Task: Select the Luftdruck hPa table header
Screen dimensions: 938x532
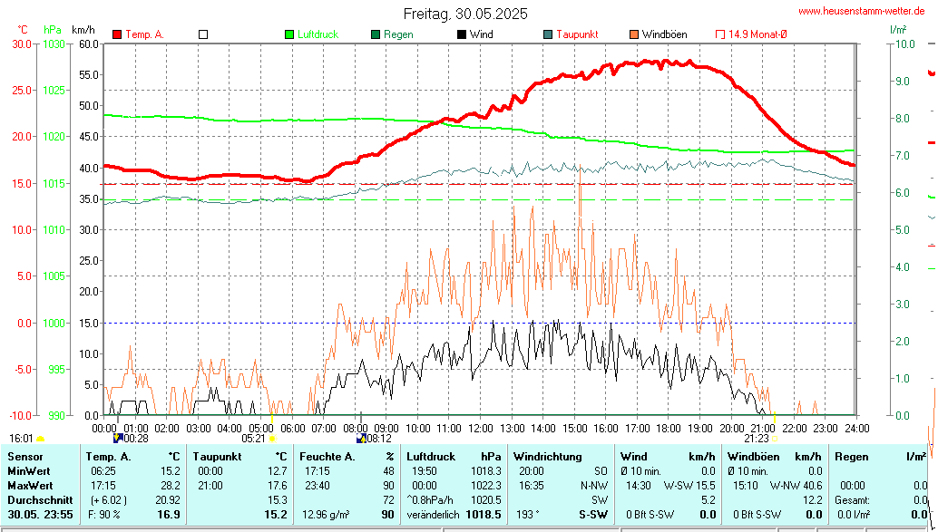Action: (454, 457)
